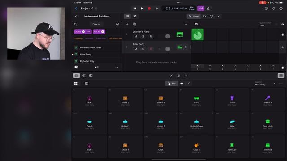
Task: Click the Learner's Piano instrument icon
Action: (179, 34)
